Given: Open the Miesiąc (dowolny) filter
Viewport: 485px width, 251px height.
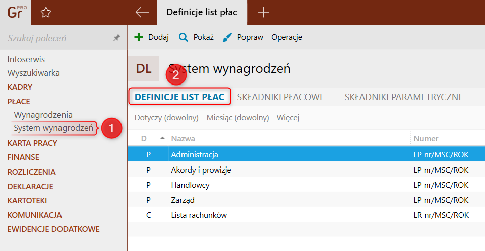Looking at the screenshot, I should (x=237, y=118).
